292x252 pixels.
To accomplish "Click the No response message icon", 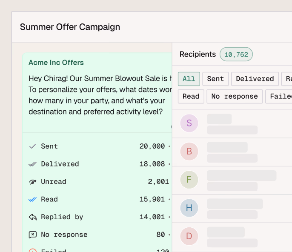I will [x=32, y=235].
